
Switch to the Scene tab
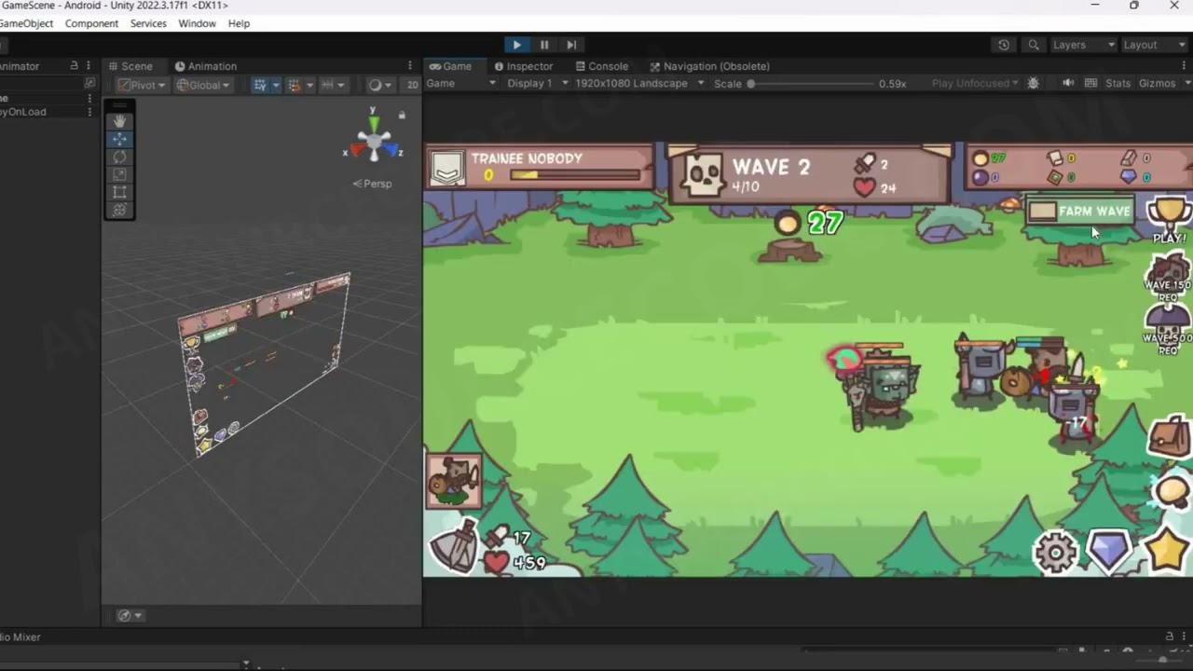(130, 66)
